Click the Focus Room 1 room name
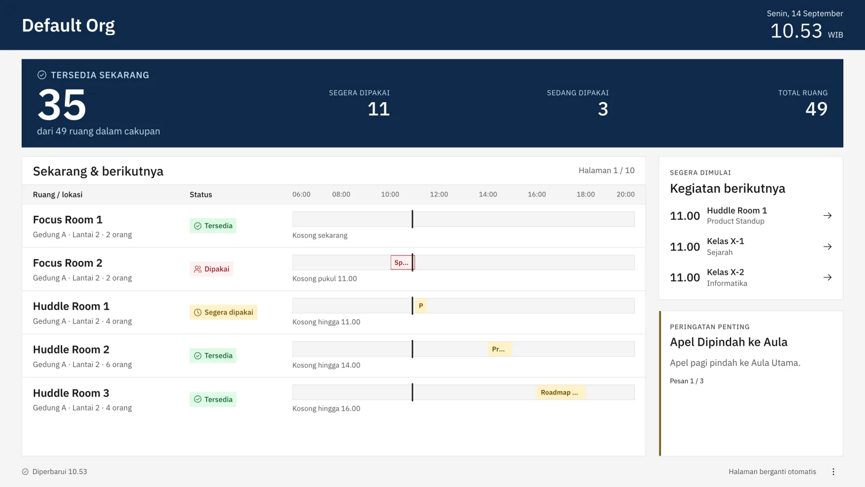 [68, 220]
